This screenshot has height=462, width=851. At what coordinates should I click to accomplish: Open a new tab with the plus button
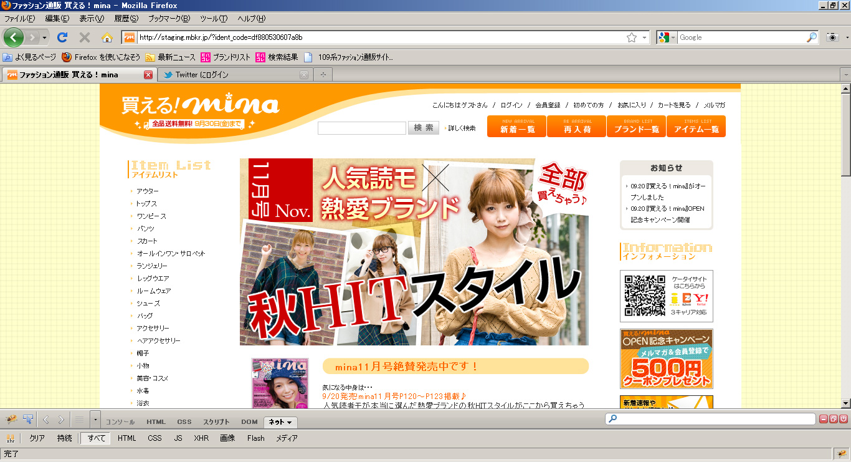coord(323,75)
